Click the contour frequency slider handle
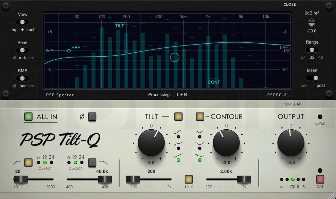 pos(244,179)
